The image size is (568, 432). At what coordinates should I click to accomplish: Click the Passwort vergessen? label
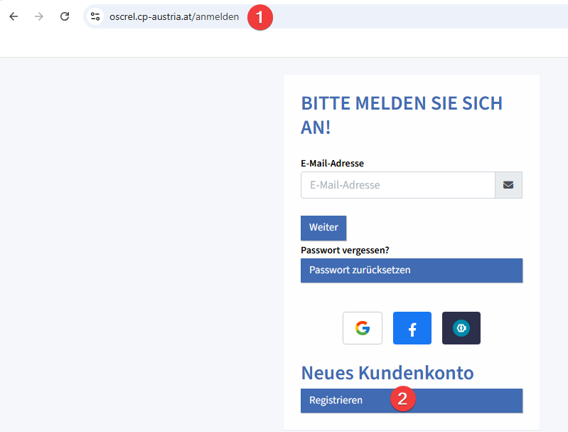pos(345,251)
